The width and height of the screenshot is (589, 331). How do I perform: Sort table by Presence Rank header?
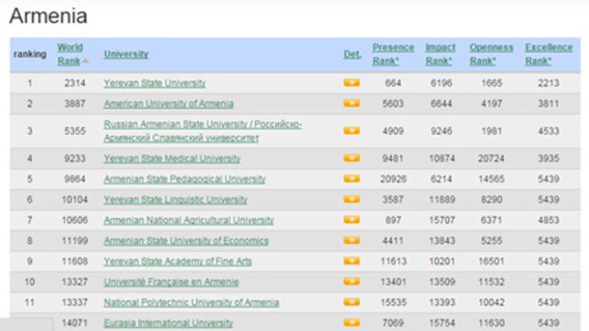[x=393, y=54]
